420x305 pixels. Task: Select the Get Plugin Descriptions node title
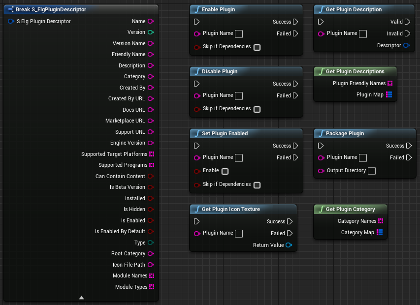[355, 71]
